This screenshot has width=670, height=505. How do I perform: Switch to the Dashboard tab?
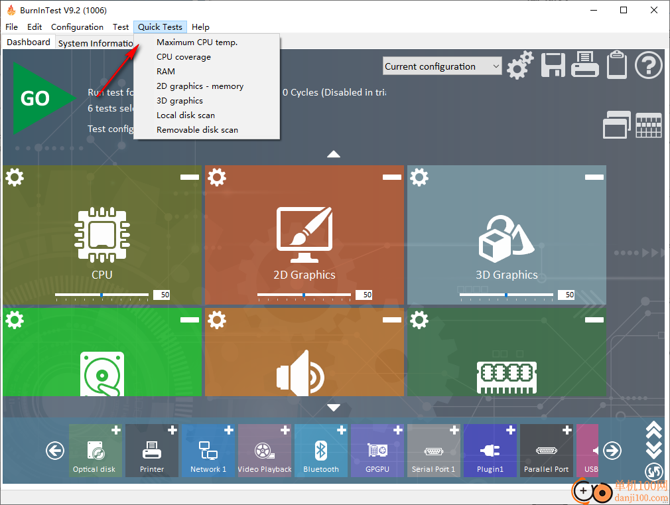[29, 42]
